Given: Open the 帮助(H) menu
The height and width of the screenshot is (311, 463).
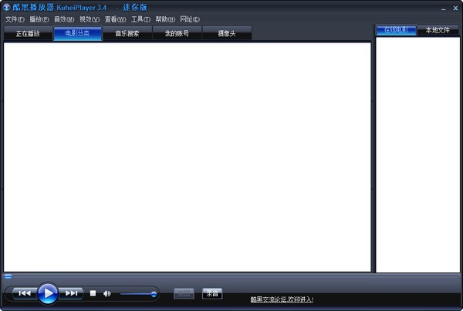Looking at the screenshot, I should [x=165, y=19].
